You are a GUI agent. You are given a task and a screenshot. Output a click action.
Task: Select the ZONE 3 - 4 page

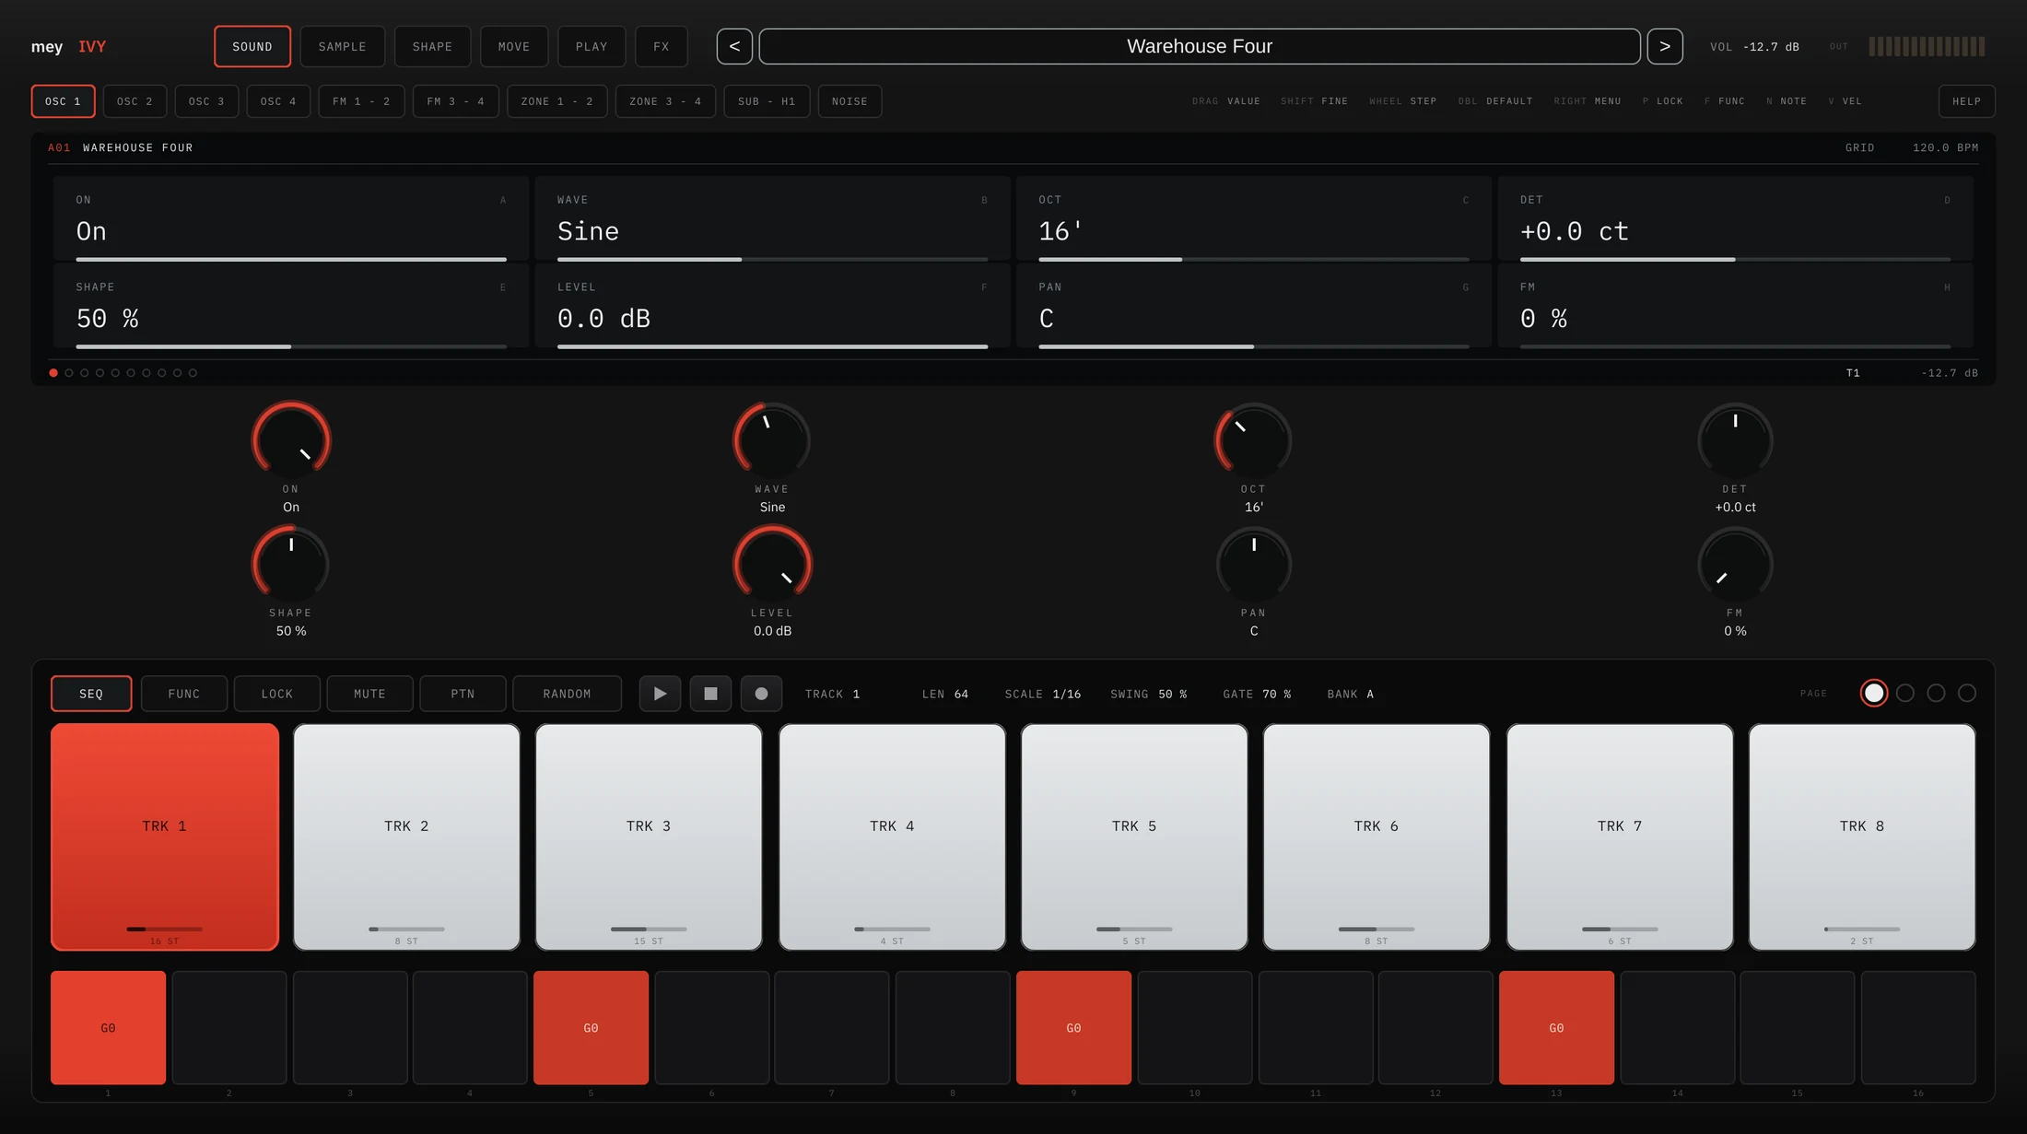tap(665, 101)
